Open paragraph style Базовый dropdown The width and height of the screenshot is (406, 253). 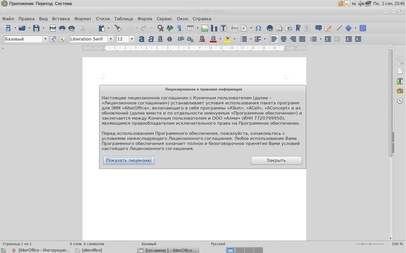pos(45,39)
